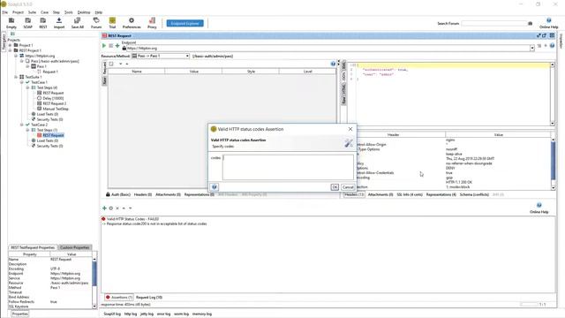Click the cancel request stop icon

point(110,46)
